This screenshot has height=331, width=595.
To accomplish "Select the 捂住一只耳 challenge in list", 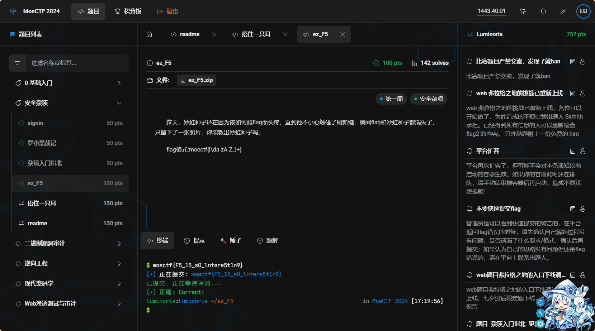I will click(70, 203).
